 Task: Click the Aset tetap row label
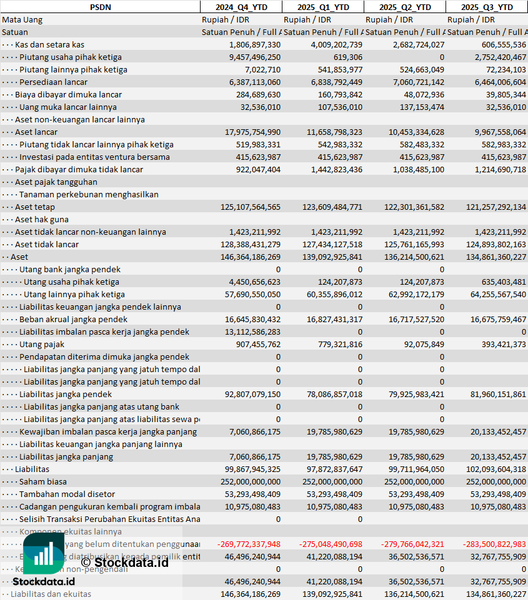click(35, 207)
